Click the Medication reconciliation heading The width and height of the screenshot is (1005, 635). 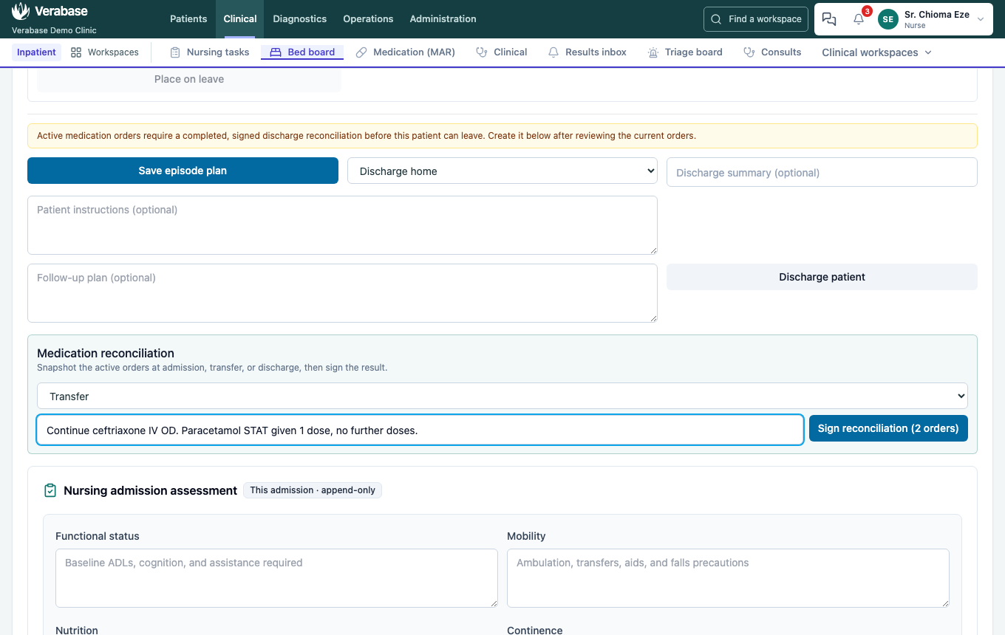click(x=106, y=353)
